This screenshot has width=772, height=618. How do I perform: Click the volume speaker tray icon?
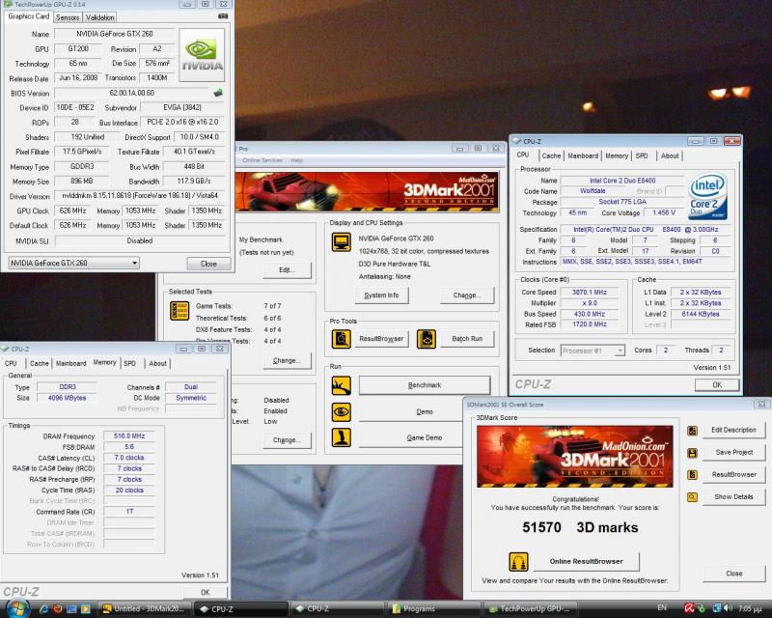(729, 608)
